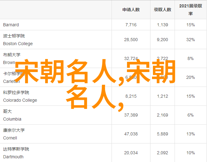Click the 布朗大学 label
The height and width of the screenshot is (162, 207).
coord(12,55)
